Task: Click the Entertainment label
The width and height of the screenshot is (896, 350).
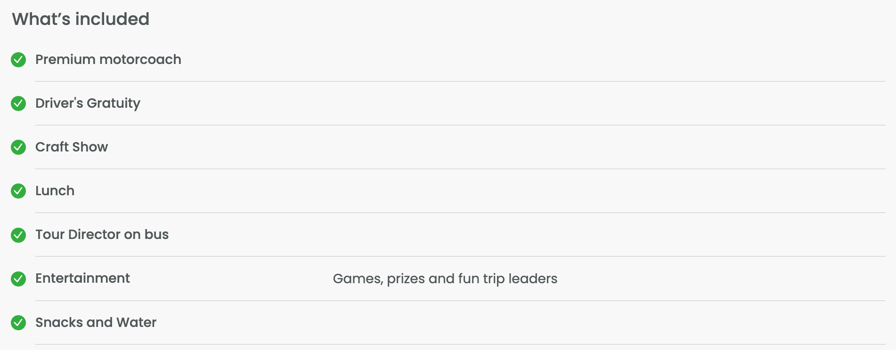Action: 82,278
